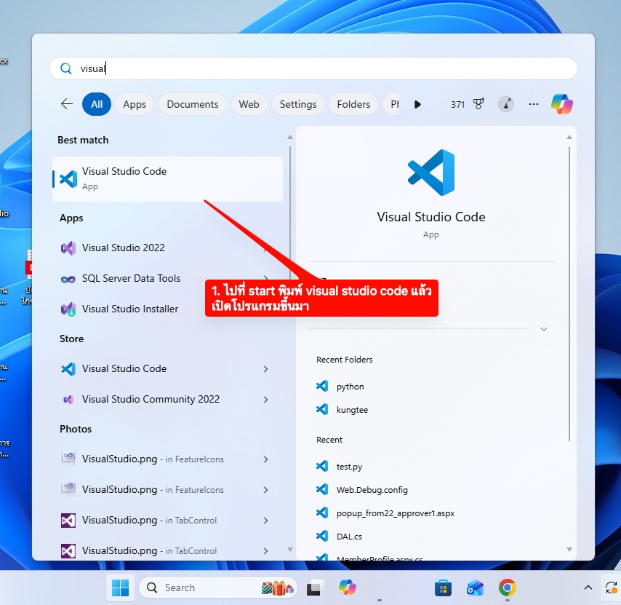The image size is (621, 605).
Task: Open Google Chrome from the taskbar
Action: point(507,588)
